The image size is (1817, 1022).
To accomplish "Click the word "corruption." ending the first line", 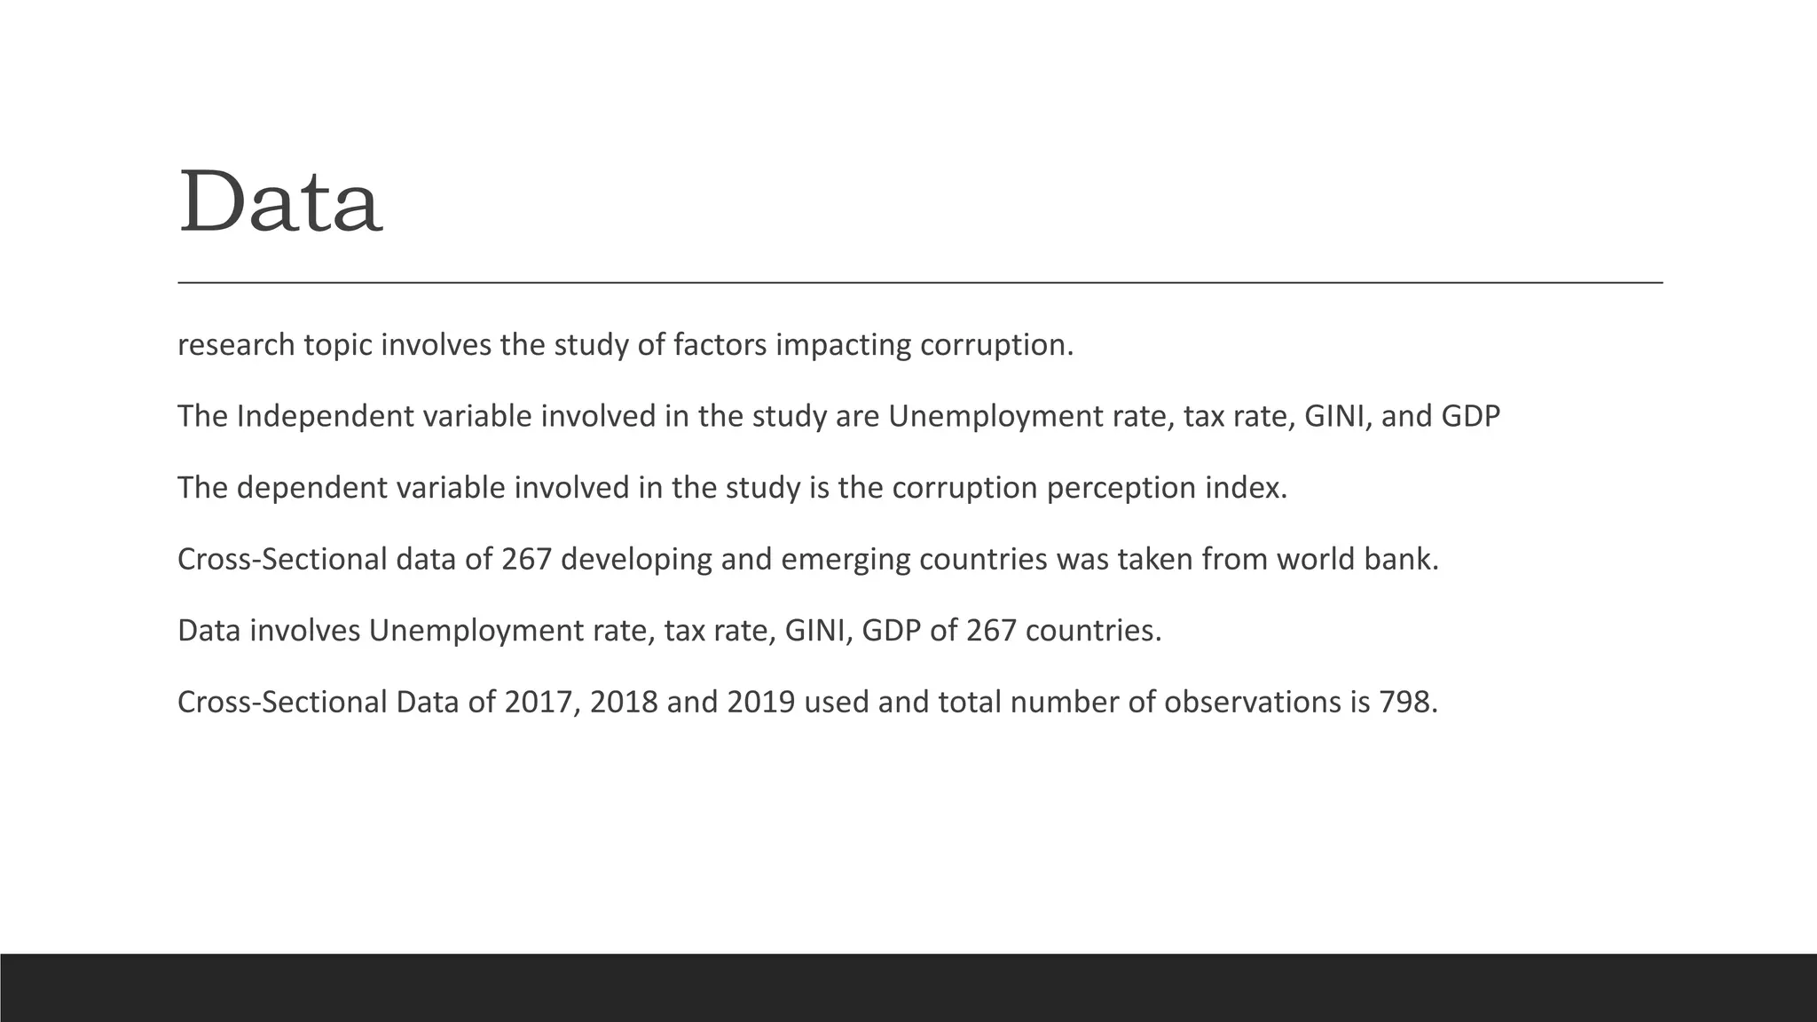I will coord(996,345).
